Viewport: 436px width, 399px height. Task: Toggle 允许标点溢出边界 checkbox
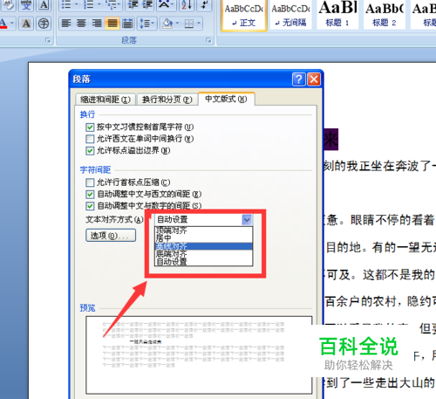[90, 150]
